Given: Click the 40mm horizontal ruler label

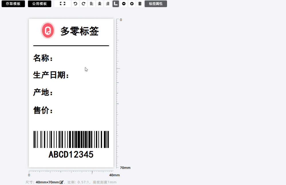Looking at the screenshot, I should 114,175.
